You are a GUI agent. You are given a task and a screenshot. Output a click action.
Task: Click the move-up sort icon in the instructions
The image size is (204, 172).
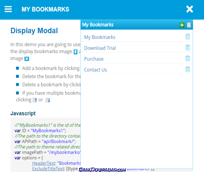click(x=35, y=100)
